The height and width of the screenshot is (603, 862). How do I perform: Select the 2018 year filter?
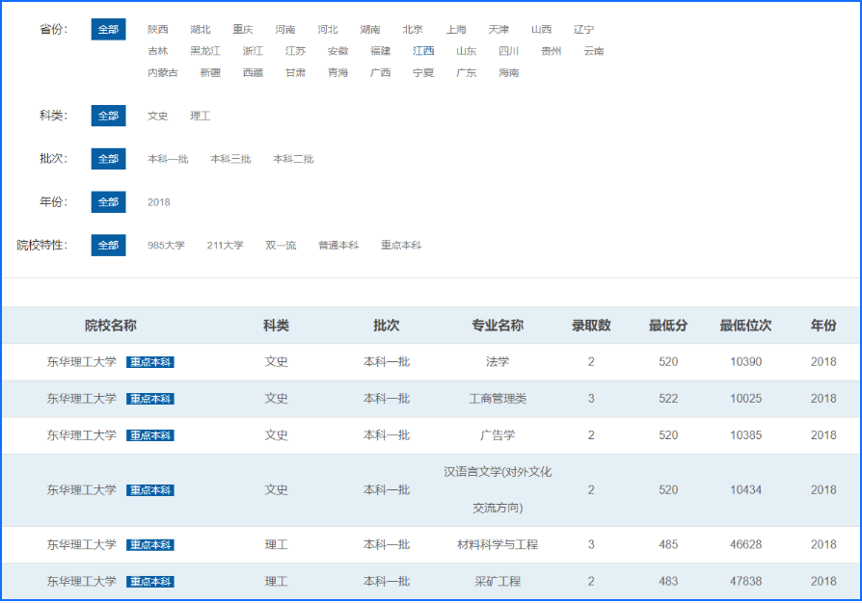pos(159,202)
